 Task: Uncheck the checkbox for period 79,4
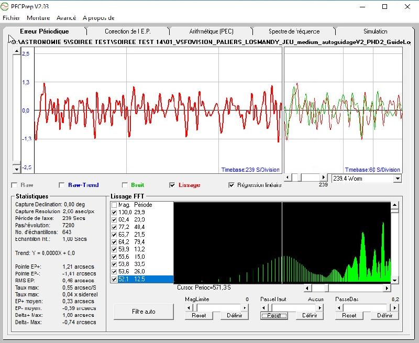(114, 242)
